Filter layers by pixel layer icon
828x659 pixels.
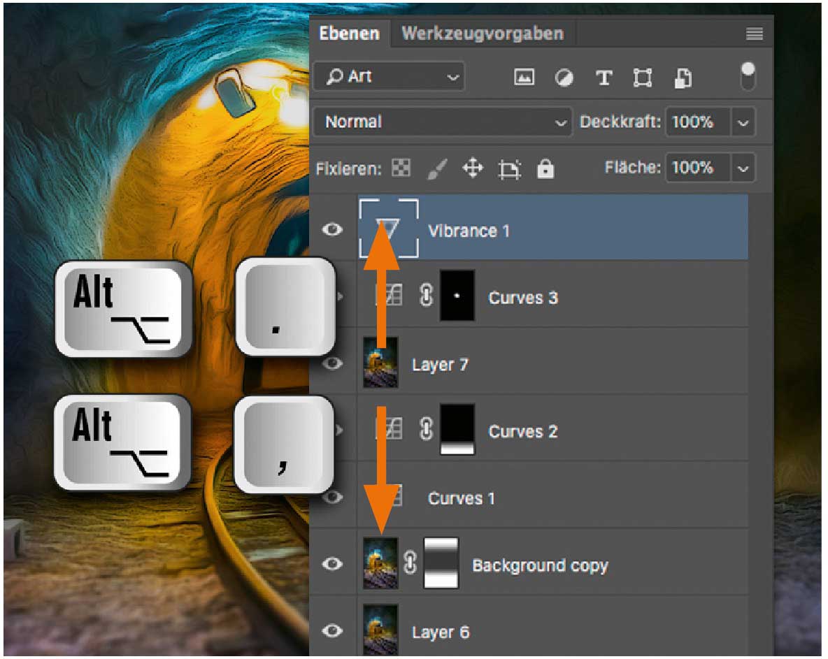click(x=524, y=78)
